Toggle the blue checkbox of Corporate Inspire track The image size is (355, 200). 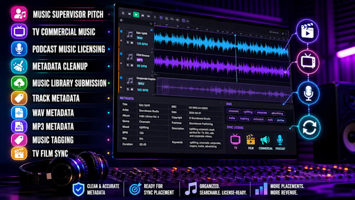pyautogui.click(x=121, y=78)
